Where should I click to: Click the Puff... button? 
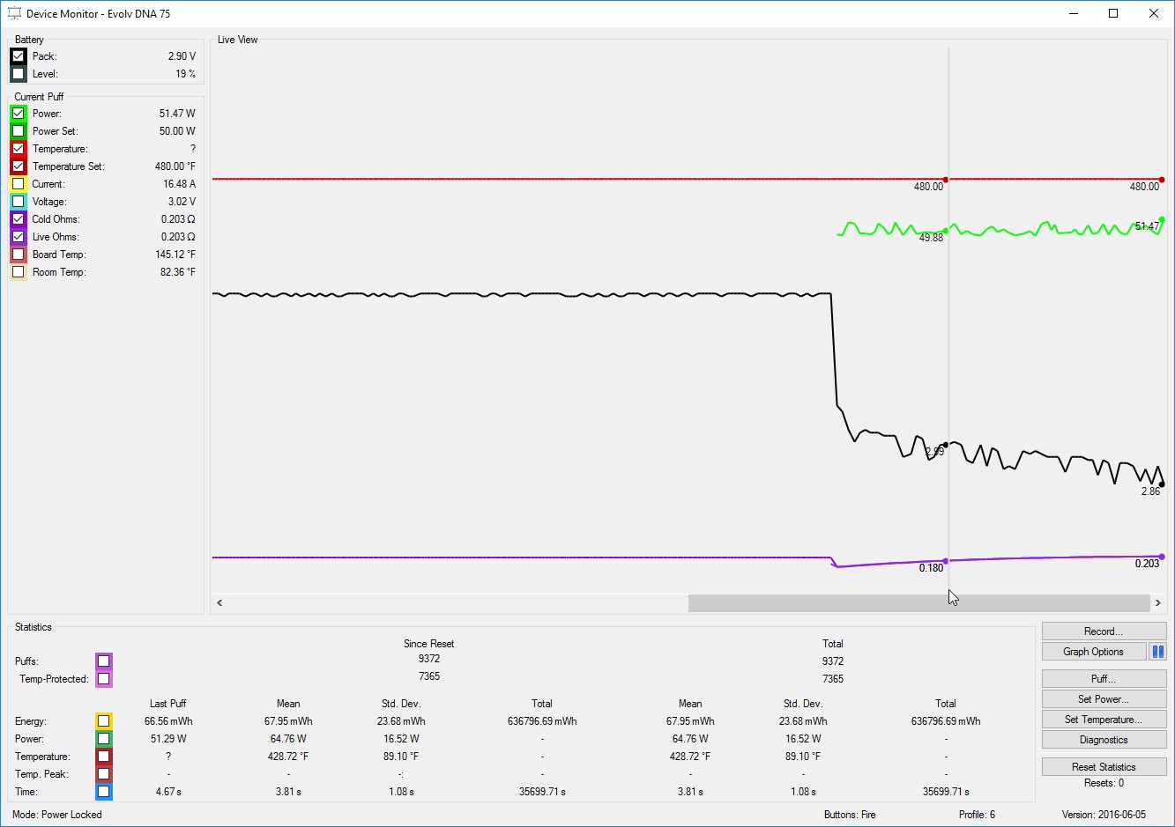point(1104,679)
